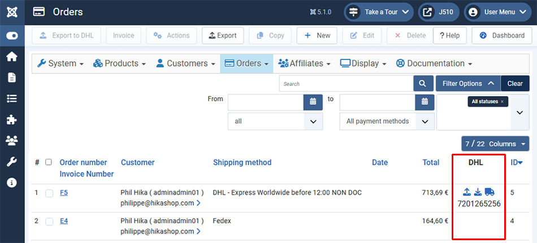Click Export to DHL toolbar button
The height and width of the screenshot is (243, 537).
pyautogui.click(x=67, y=36)
